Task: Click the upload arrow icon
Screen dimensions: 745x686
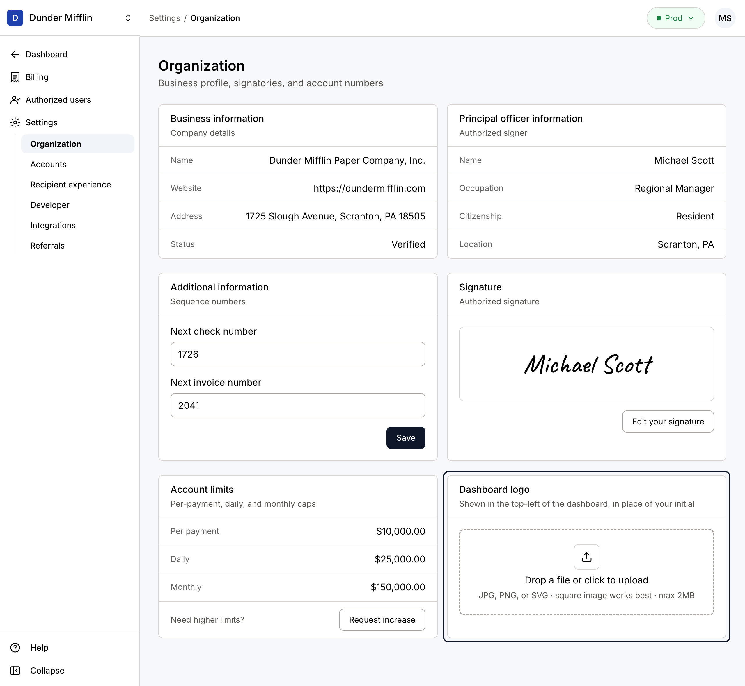Action: (586, 557)
